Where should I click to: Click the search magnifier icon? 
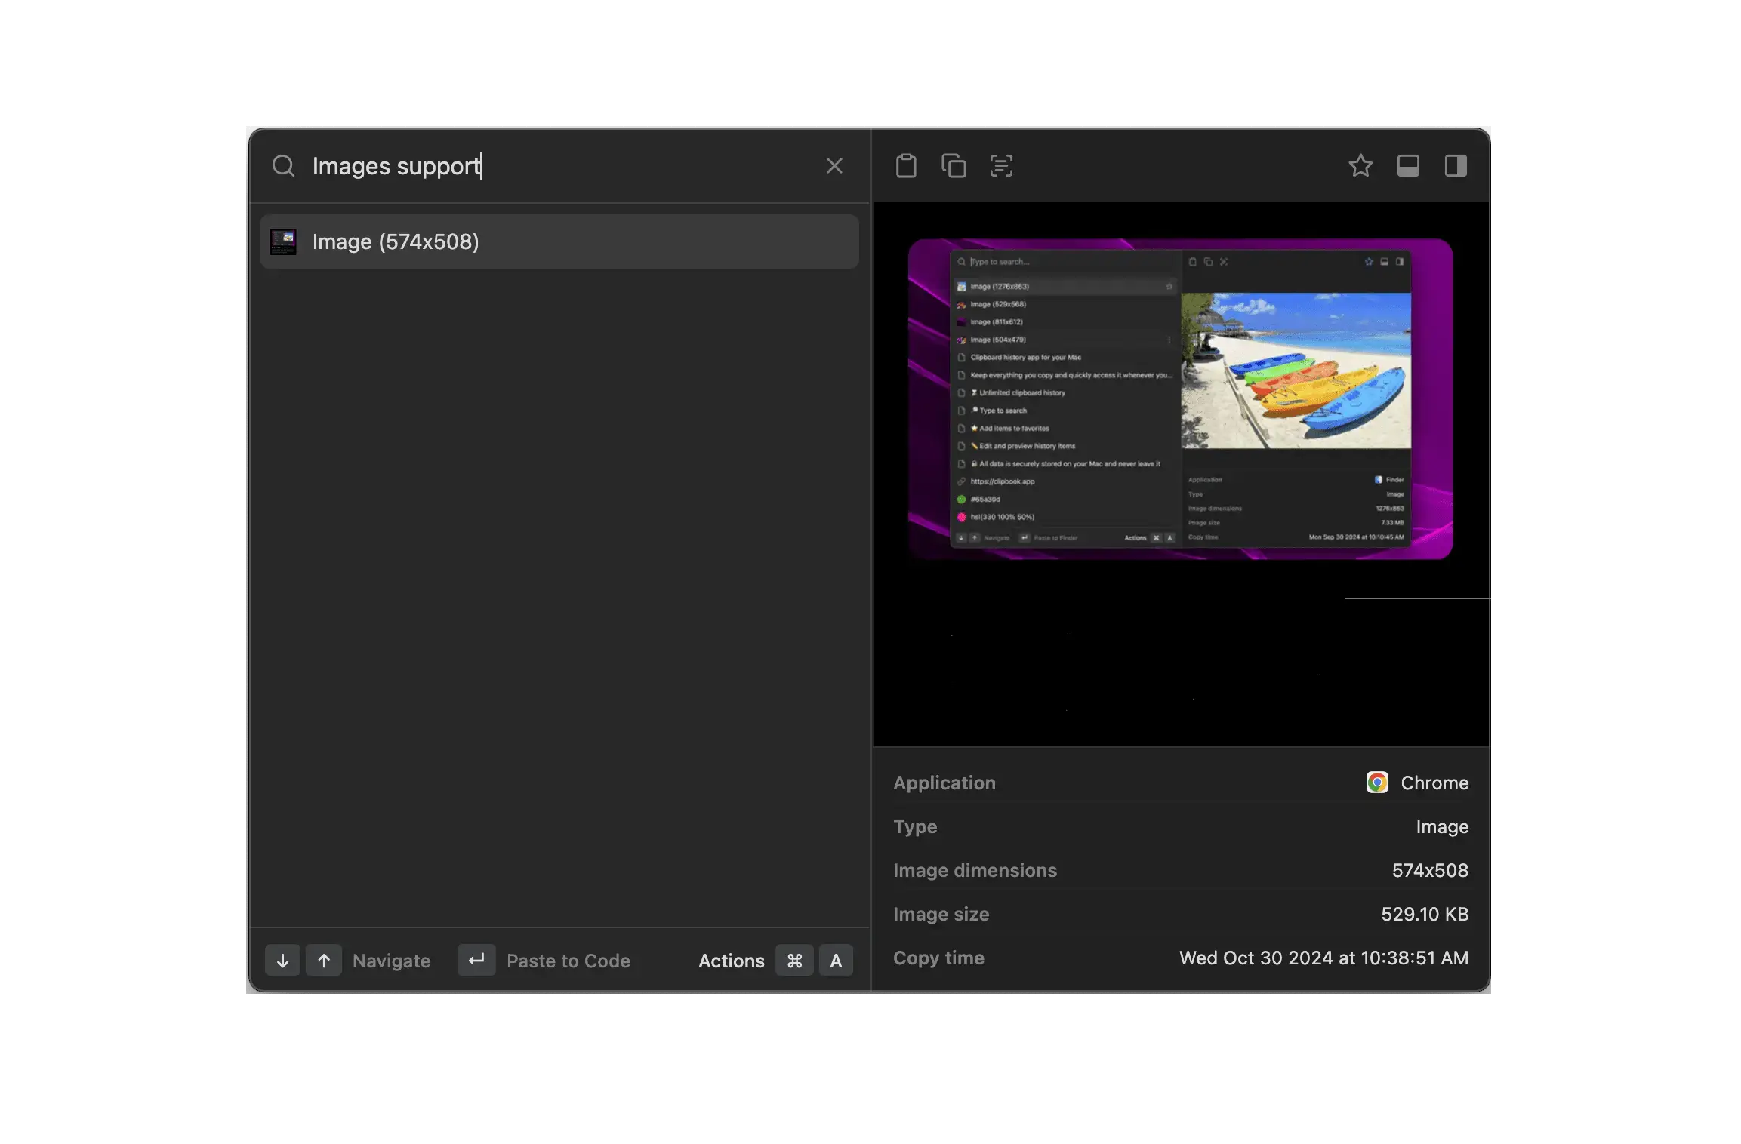(283, 166)
